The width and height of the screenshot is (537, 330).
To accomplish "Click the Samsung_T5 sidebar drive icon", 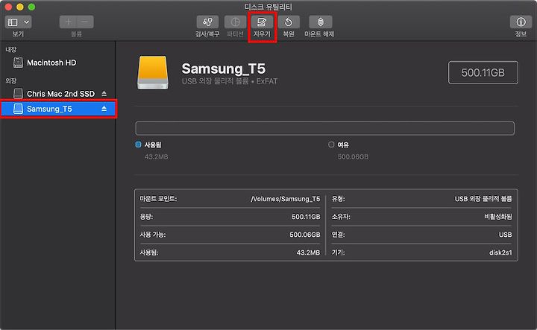I will 18,109.
